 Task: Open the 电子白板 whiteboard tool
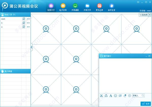63,7
